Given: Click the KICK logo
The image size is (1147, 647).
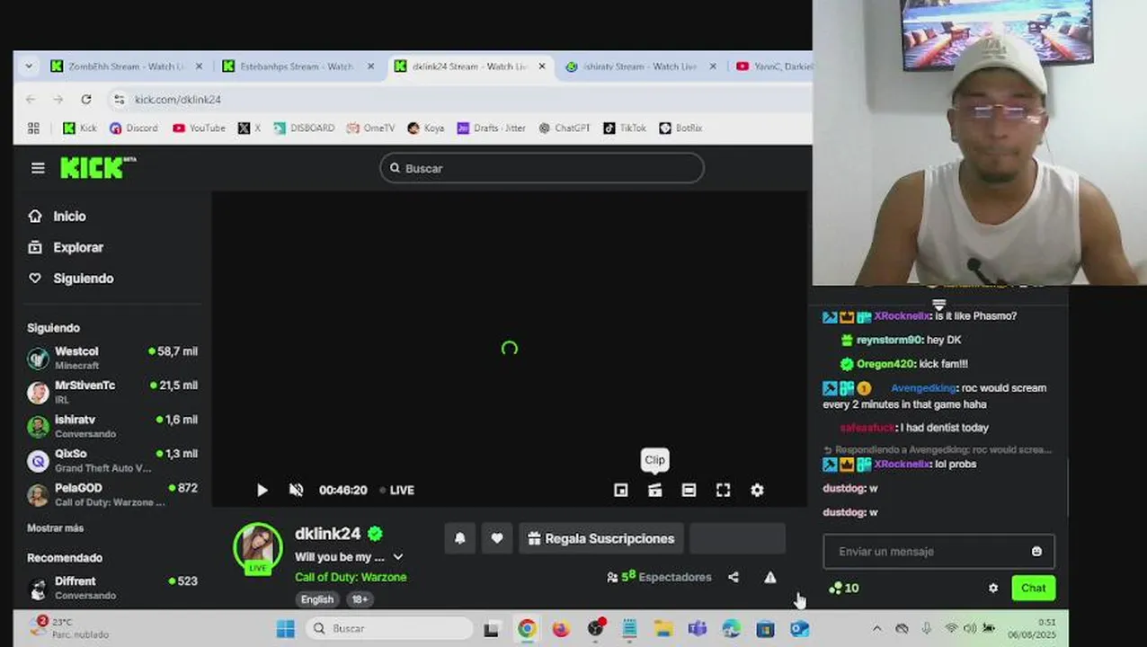Looking at the screenshot, I should pyautogui.click(x=97, y=167).
